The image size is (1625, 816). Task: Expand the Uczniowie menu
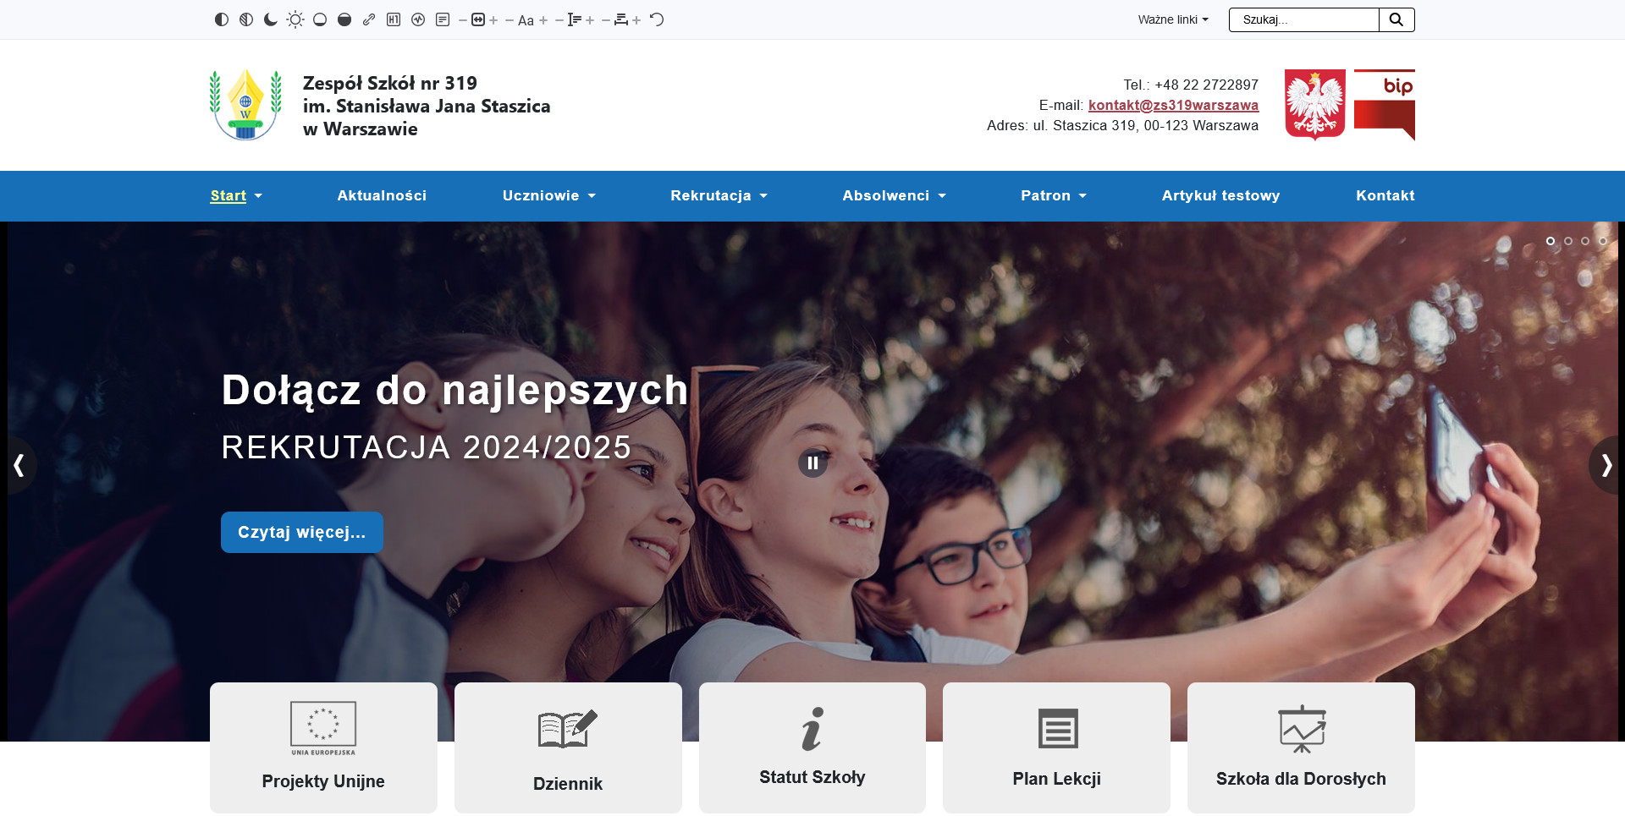pyautogui.click(x=548, y=195)
